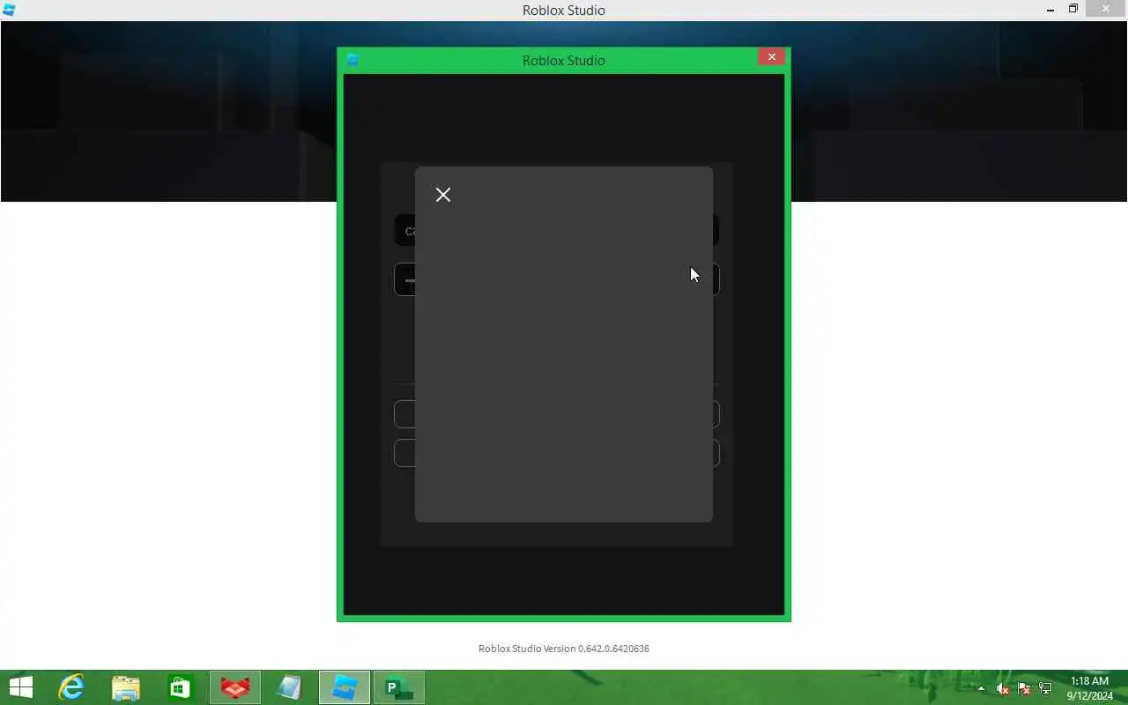This screenshot has width=1128, height=705.
Task: Select the Roblox Studio taskbar button
Action: [344, 687]
